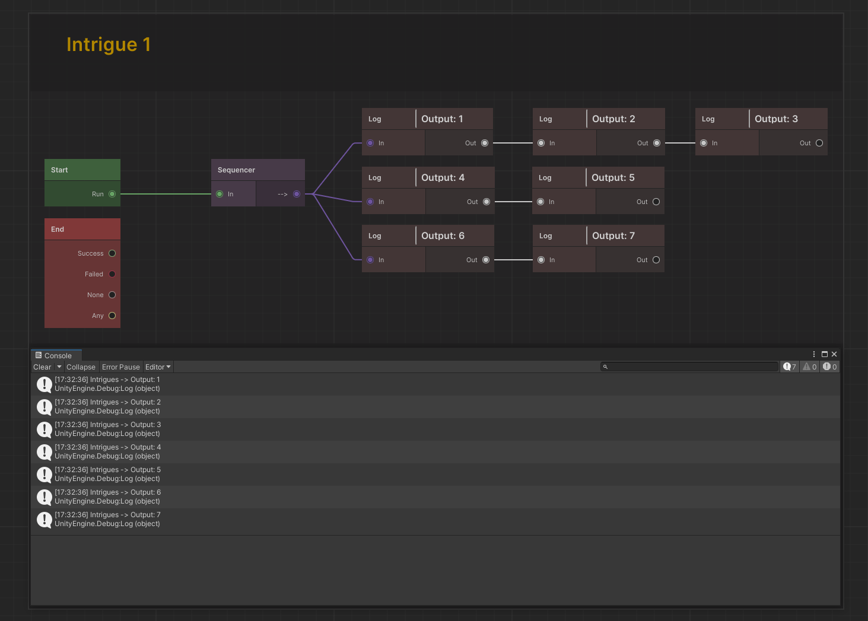868x621 pixels.
Task: Toggle the warning count filter icon
Action: [x=810, y=367]
